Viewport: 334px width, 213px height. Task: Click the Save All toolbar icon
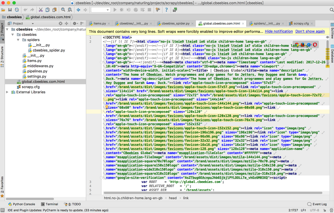pos(10,10)
